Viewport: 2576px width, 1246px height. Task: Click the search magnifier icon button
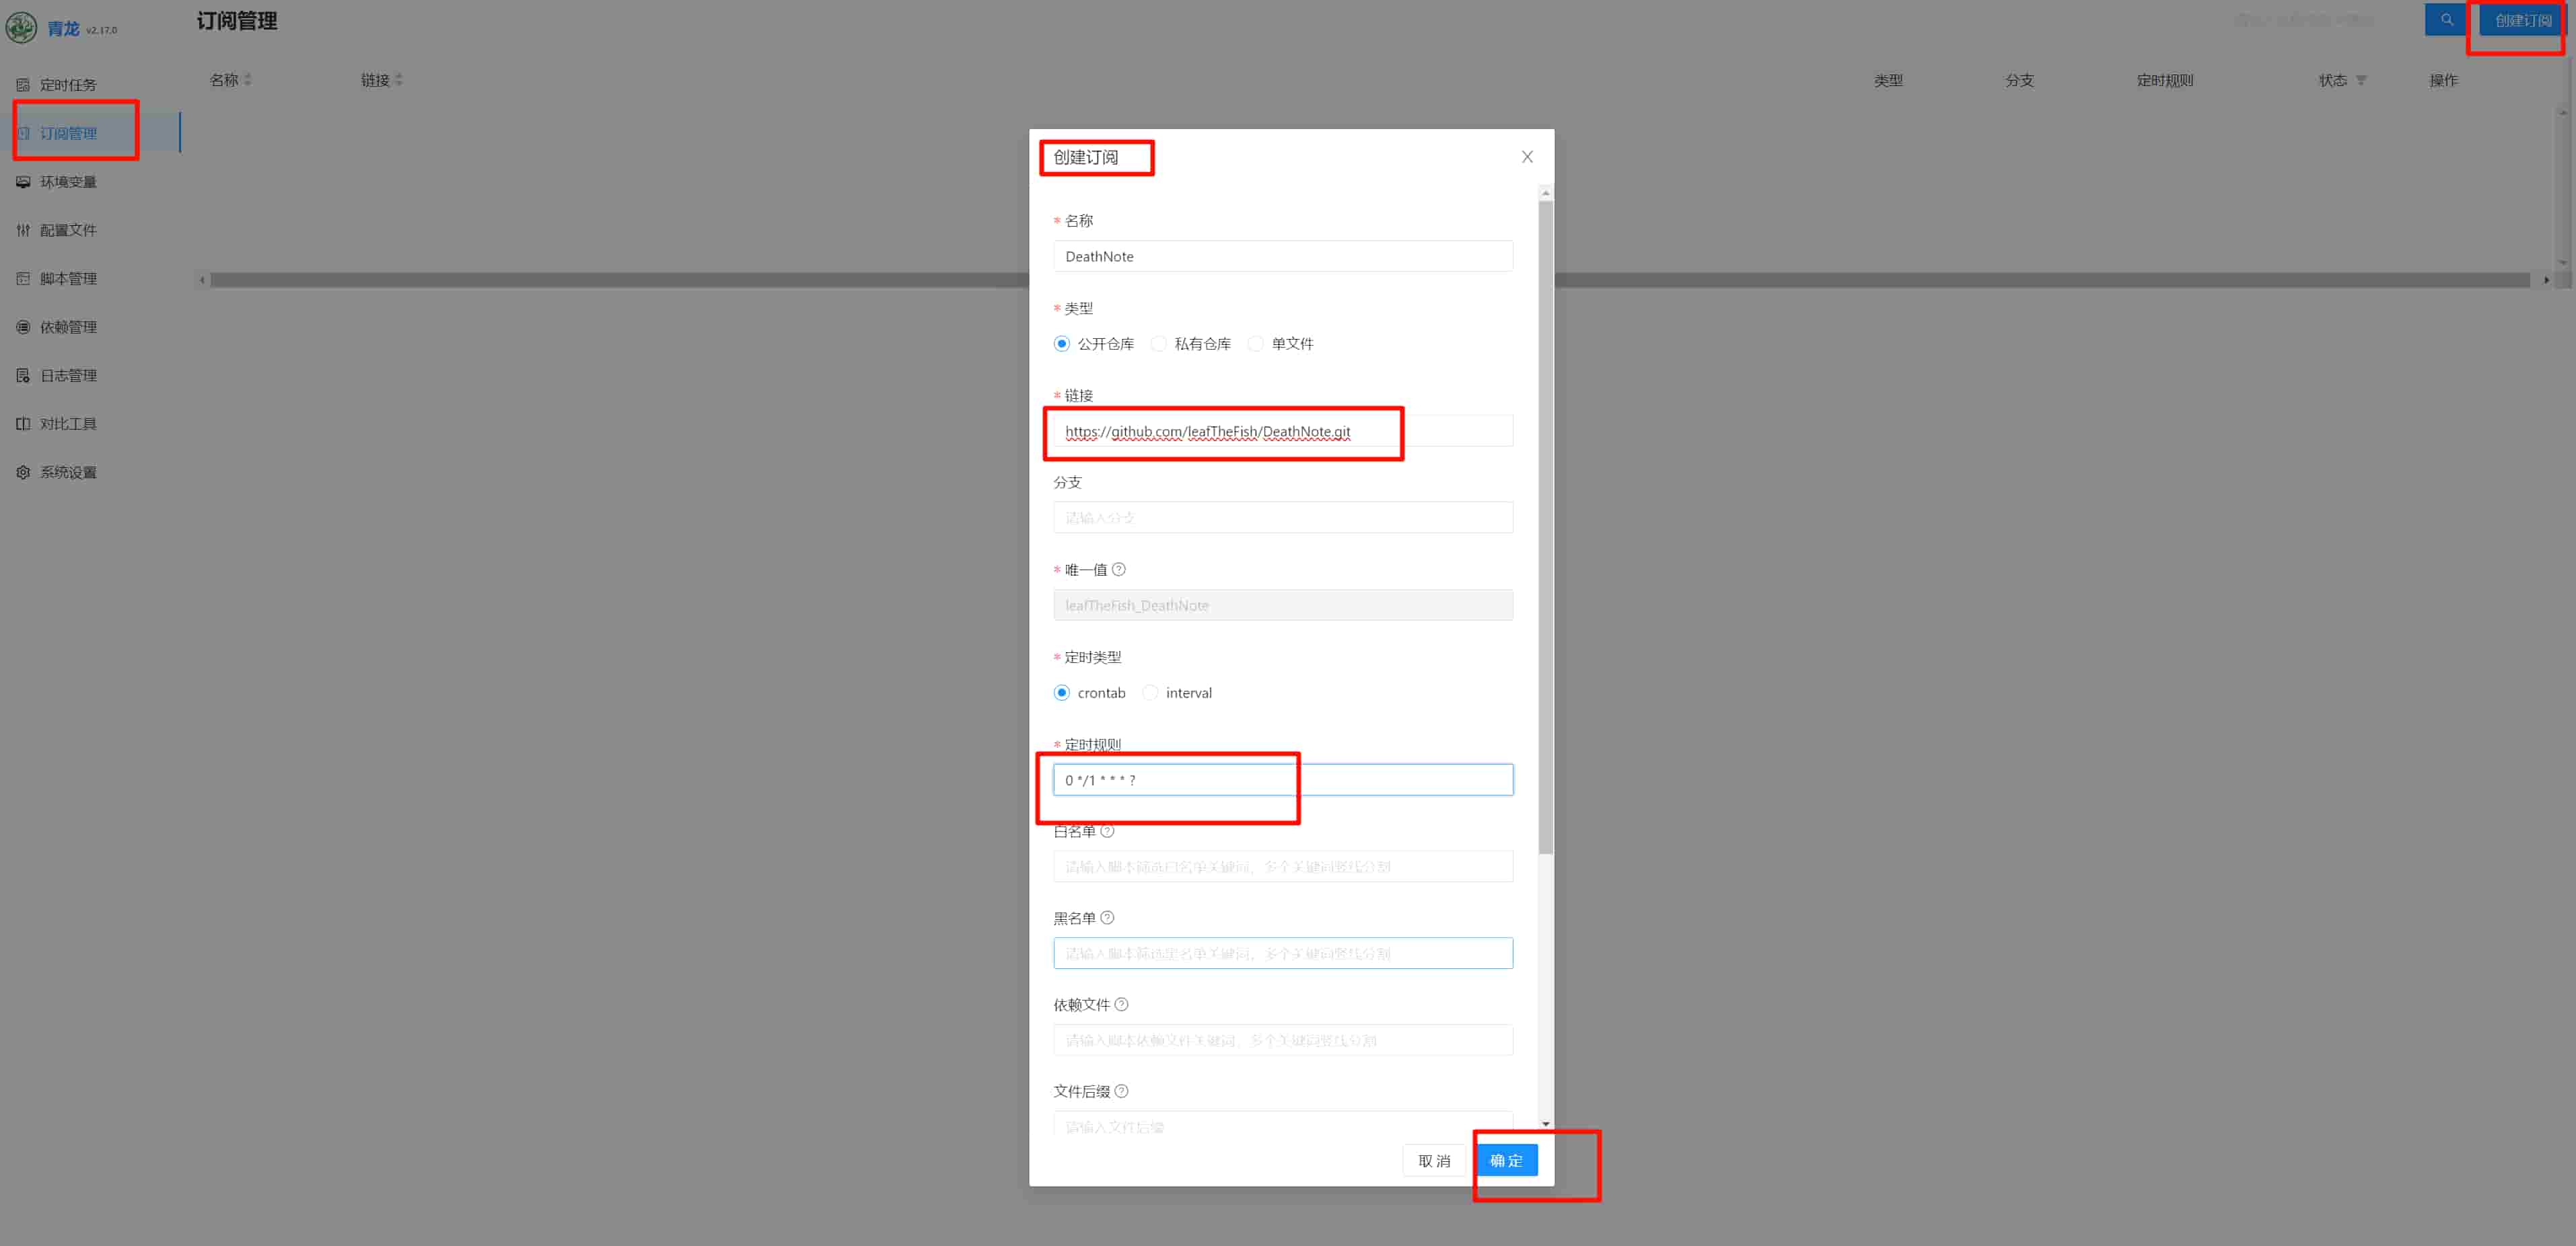2446,20
